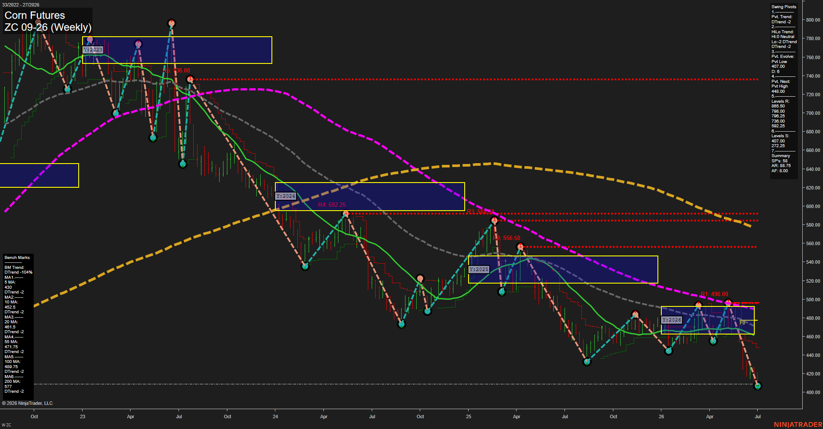Click the Swing Pivots panel heading

click(784, 7)
